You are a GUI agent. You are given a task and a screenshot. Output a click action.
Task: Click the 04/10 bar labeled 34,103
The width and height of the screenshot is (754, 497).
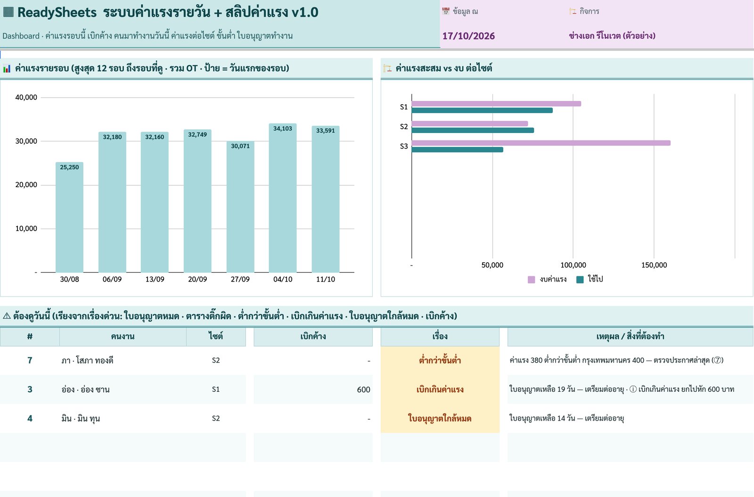283,198
